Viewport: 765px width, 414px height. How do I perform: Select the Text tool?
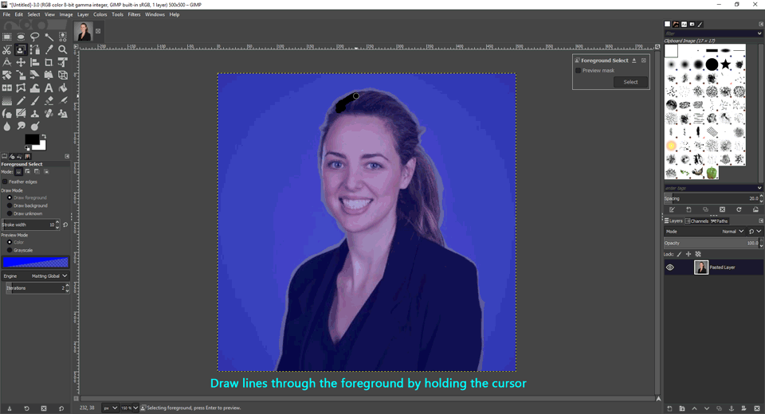click(x=49, y=88)
